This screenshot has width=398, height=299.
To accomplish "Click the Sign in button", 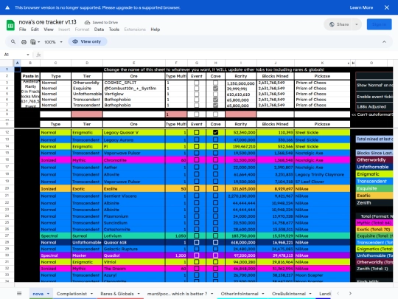I will point(379,24).
